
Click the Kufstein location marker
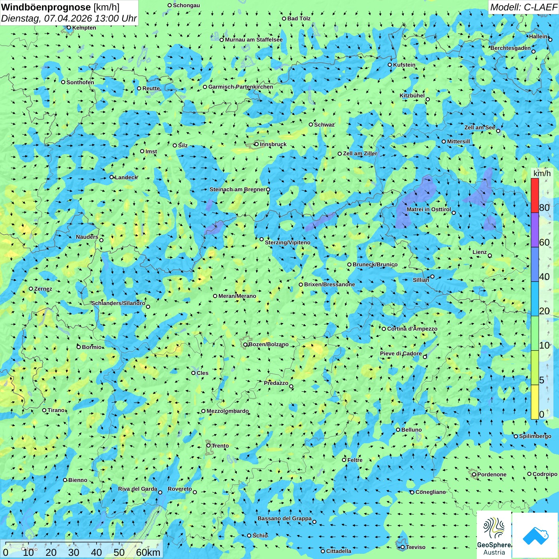(390, 65)
